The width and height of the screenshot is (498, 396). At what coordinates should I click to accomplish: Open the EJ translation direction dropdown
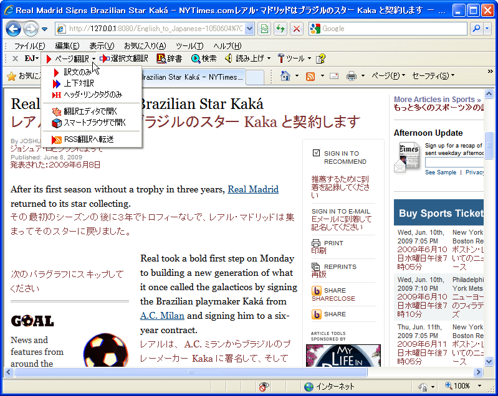pos(32,59)
